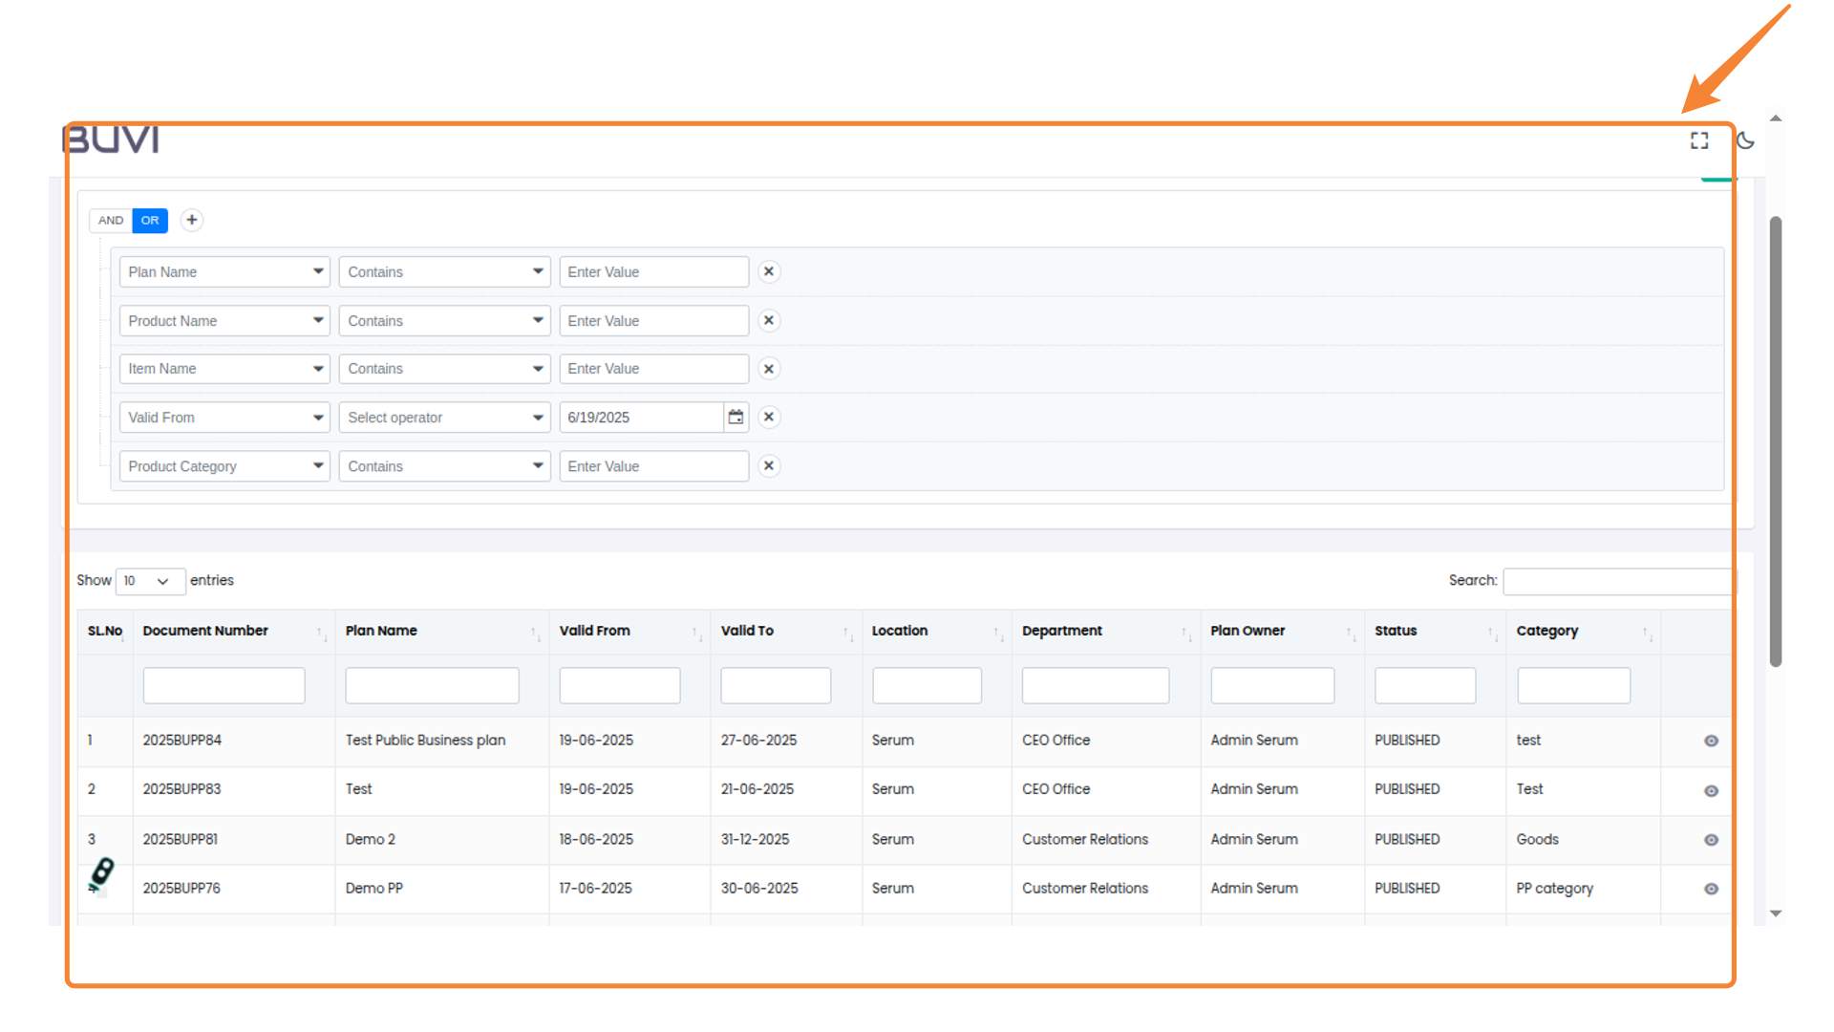The height and width of the screenshot is (1032, 1834).
Task: Change the Show entries count dropdown
Action: pos(149,581)
